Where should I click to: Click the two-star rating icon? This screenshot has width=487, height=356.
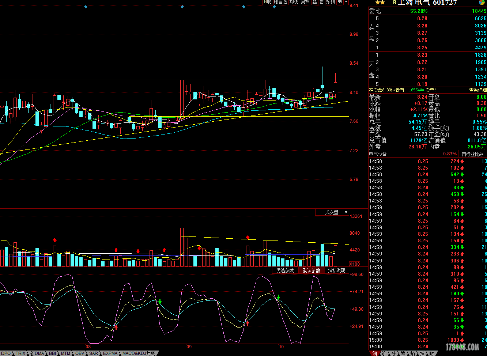click(x=380, y=3)
